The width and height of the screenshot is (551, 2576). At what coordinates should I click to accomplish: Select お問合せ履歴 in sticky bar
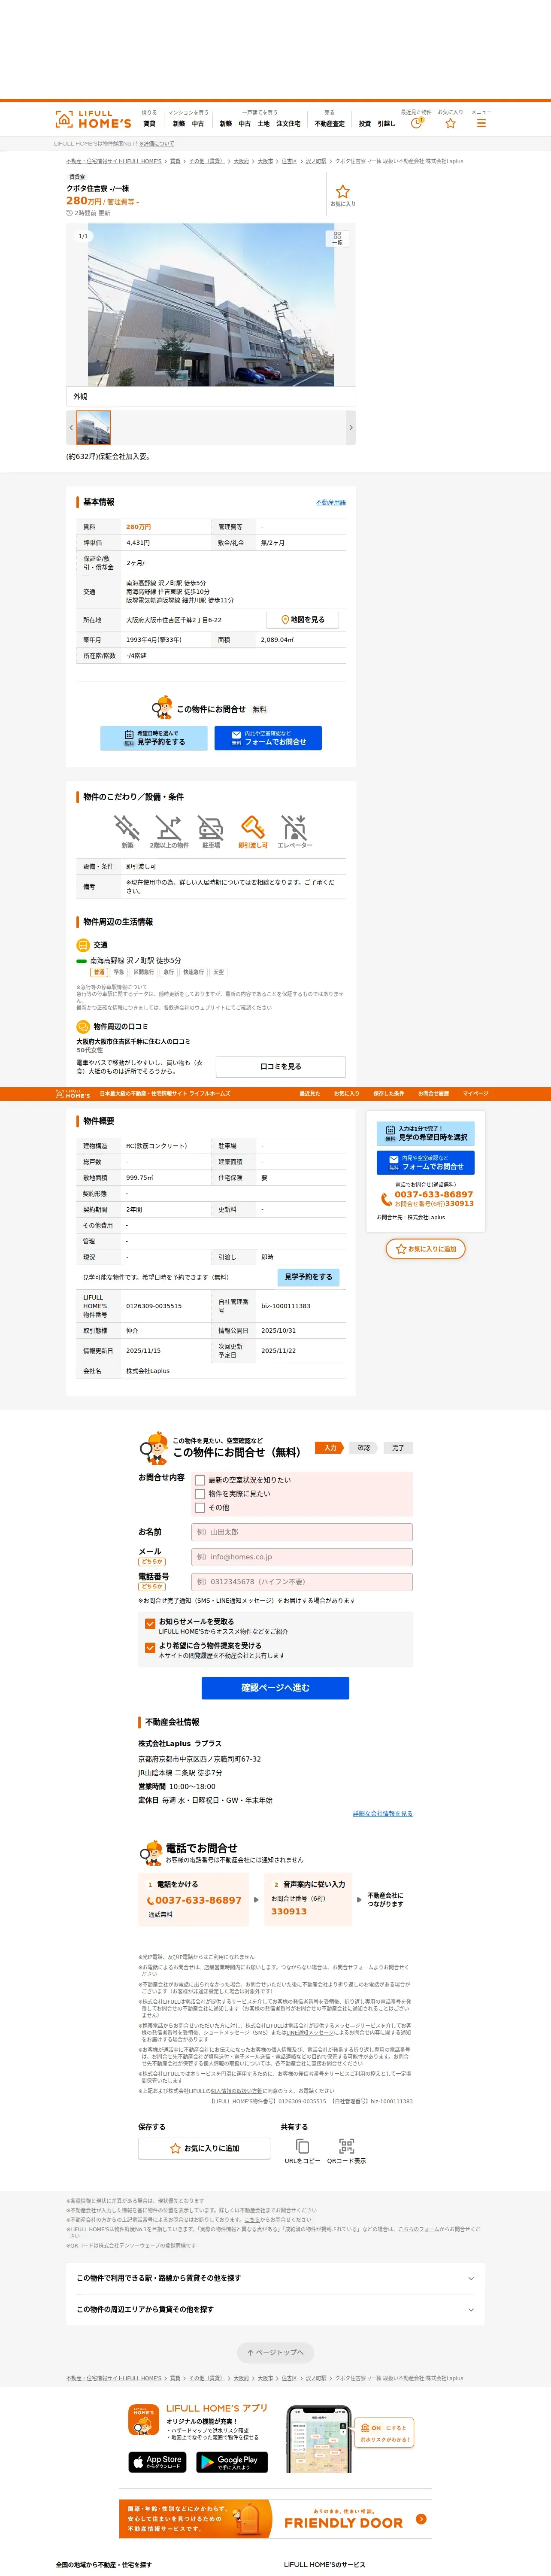433,1094
